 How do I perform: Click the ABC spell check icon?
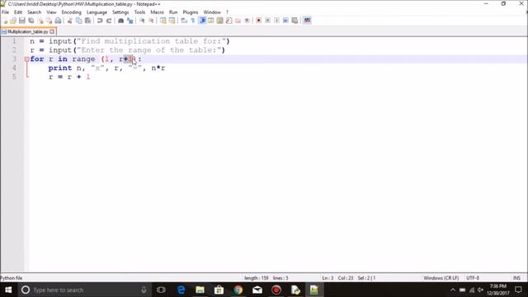click(x=307, y=21)
